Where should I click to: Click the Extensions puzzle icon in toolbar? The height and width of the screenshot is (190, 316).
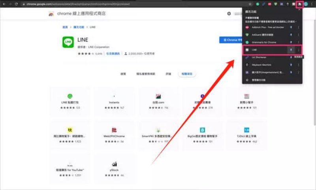pyautogui.click(x=299, y=4)
